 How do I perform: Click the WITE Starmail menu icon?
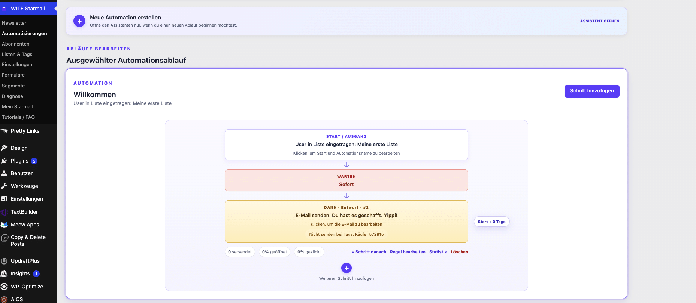pos(4,9)
